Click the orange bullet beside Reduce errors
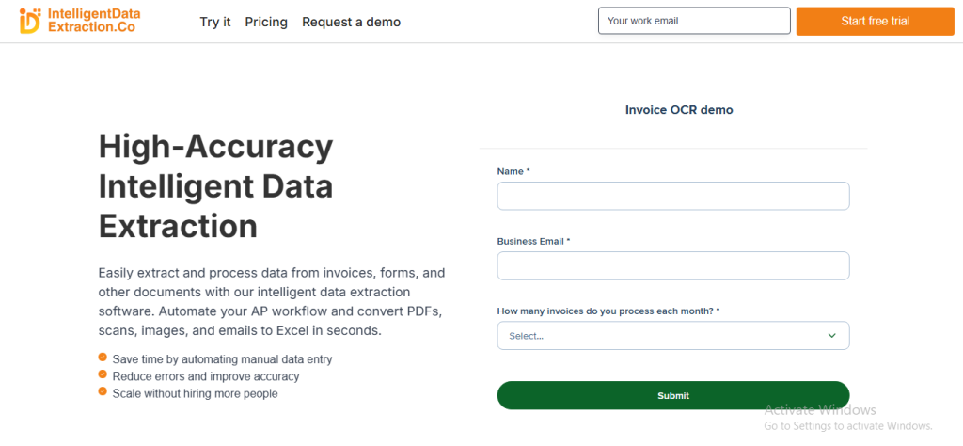The width and height of the screenshot is (963, 446). tap(103, 375)
